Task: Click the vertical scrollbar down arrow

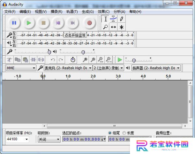Action: [190, 121]
